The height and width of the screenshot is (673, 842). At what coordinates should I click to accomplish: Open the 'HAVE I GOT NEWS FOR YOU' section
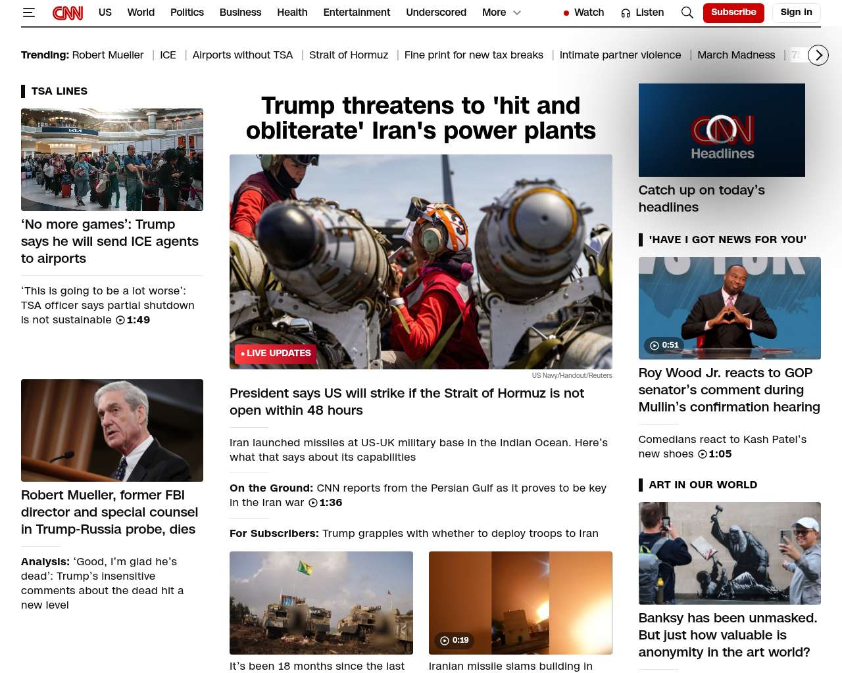click(728, 240)
